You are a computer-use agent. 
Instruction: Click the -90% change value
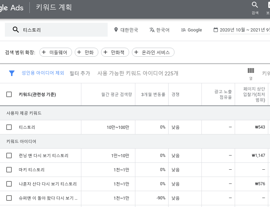pyautogui.click(x=161, y=198)
